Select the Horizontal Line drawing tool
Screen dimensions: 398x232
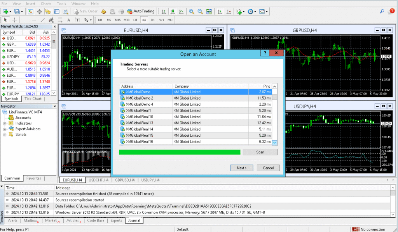point(34,20)
